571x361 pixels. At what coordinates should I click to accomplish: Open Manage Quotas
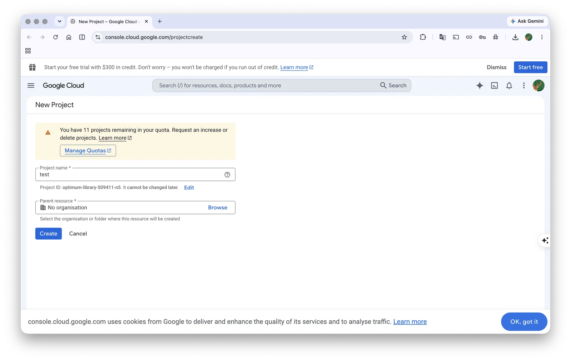(88, 151)
